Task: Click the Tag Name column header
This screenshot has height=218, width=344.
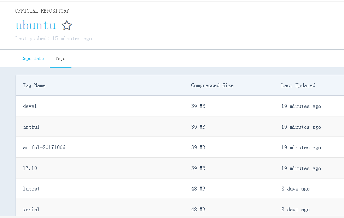Action: (x=34, y=85)
